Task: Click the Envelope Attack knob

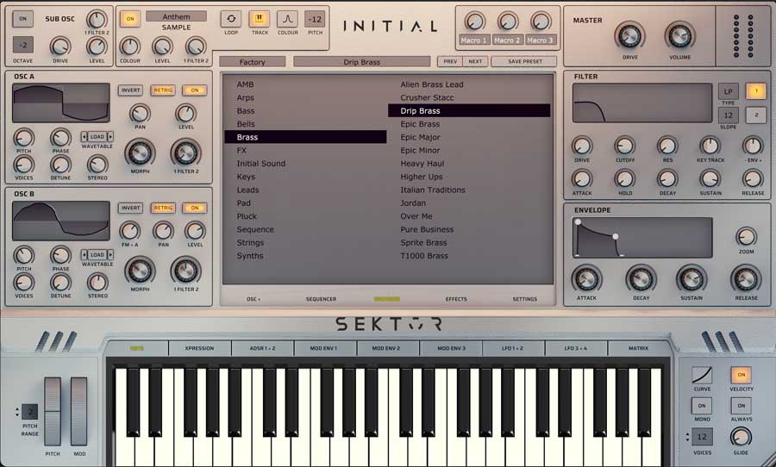Action: [586, 279]
